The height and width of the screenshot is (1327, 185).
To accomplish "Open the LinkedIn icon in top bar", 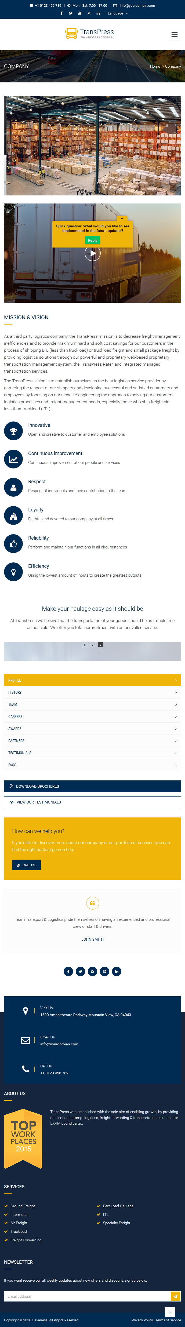I will pyautogui.click(x=98, y=13).
